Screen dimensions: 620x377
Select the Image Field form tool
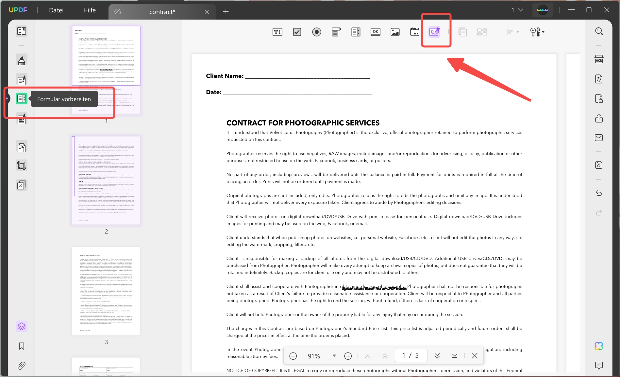coord(395,32)
